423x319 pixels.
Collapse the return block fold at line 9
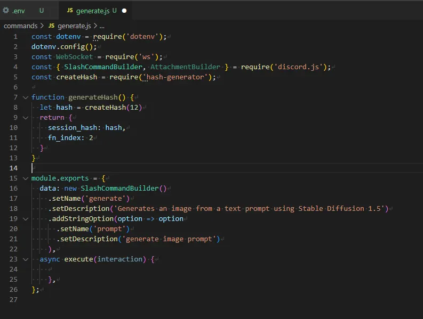pos(26,118)
